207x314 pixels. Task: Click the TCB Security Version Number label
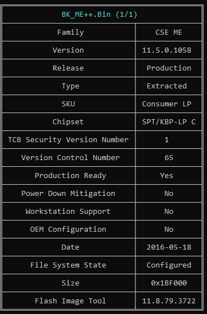pyautogui.click(x=68, y=140)
